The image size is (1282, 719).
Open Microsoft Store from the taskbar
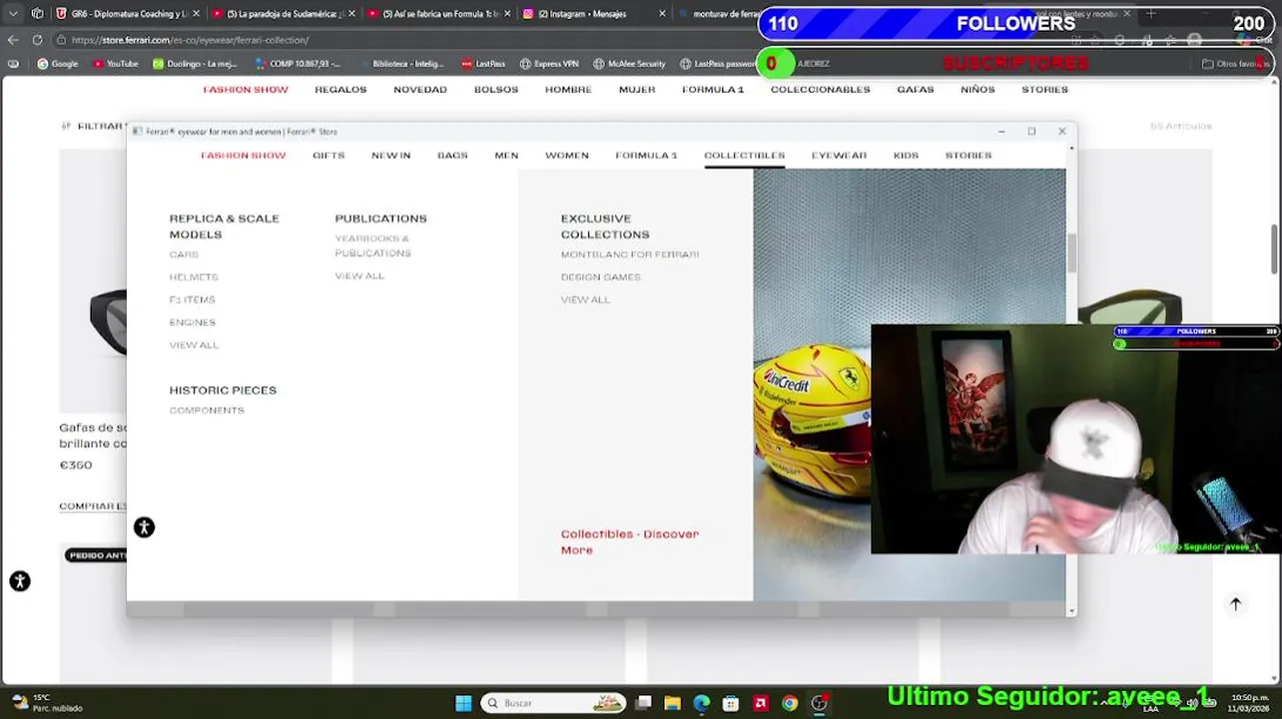(731, 703)
